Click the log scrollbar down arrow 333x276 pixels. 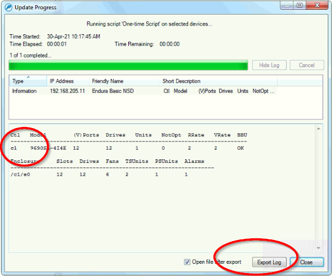pyautogui.click(x=318, y=248)
